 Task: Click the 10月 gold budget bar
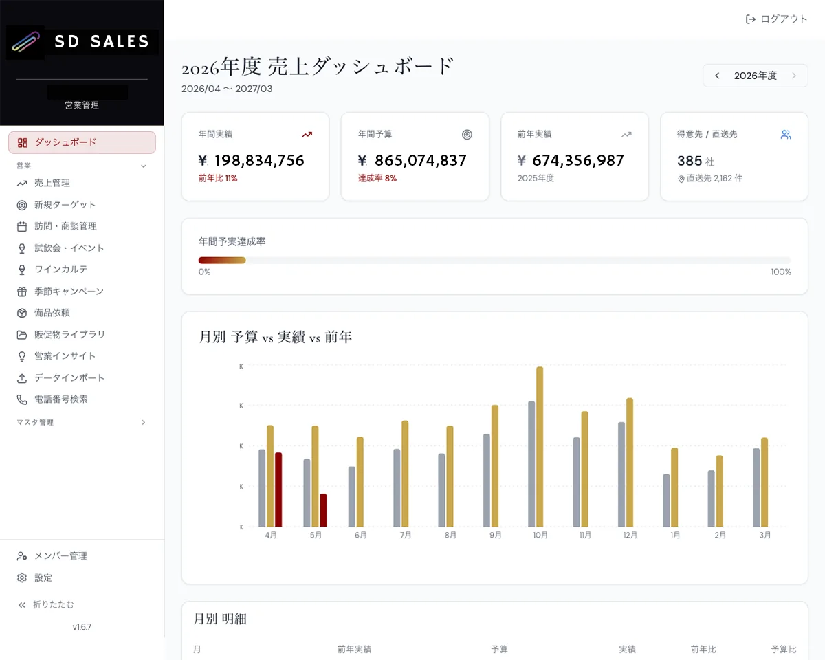540,447
